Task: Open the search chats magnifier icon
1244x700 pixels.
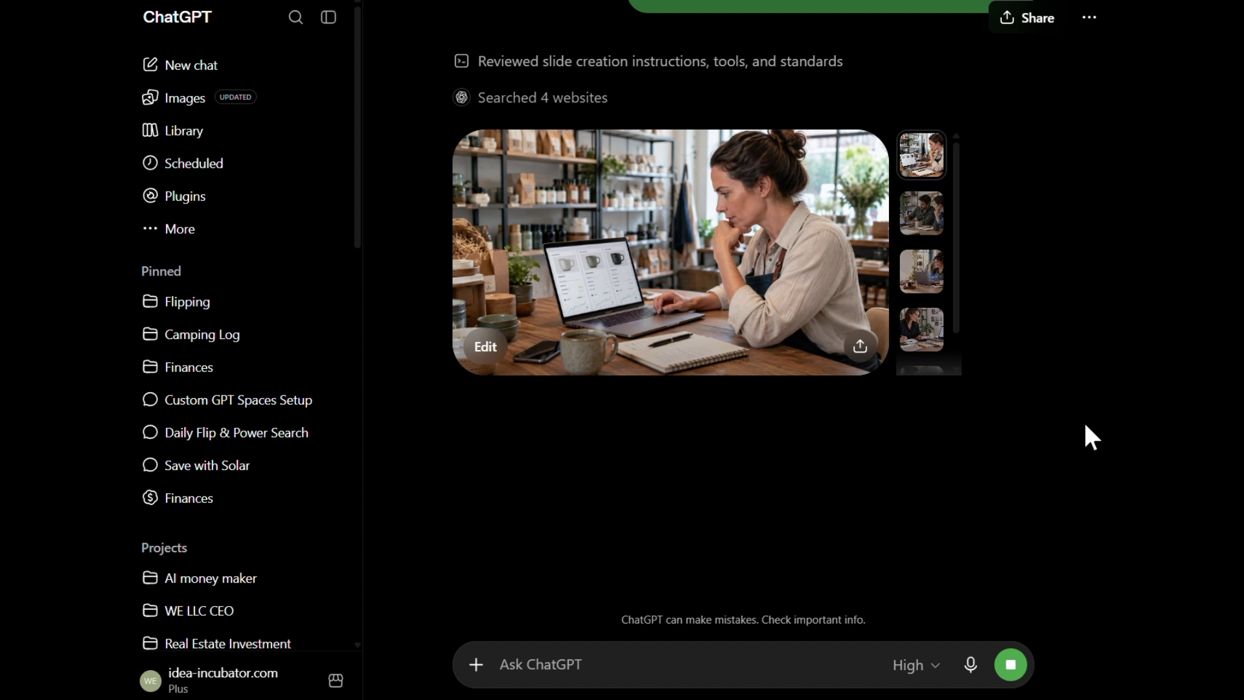Action: [295, 17]
